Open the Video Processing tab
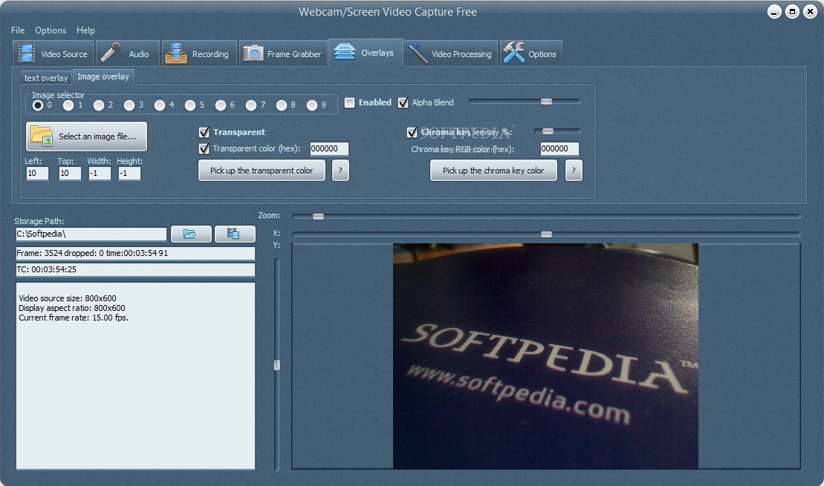Image resolution: width=824 pixels, height=486 pixels. click(450, 53)
